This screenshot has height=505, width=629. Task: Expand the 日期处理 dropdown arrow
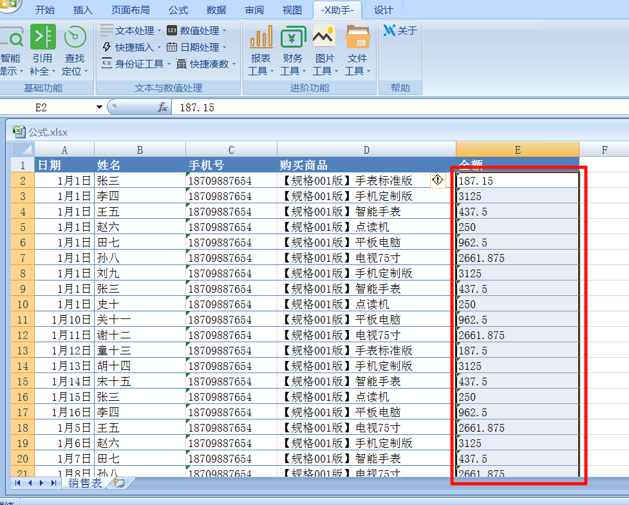pyautogui.click(x=224, y=48)
